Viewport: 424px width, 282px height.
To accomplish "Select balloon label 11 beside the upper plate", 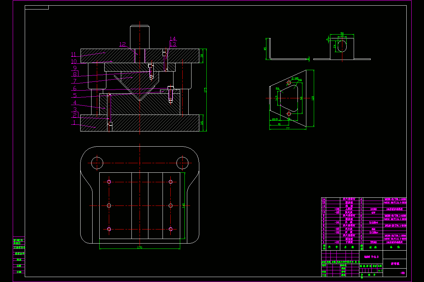I will (x=74, y=54).
